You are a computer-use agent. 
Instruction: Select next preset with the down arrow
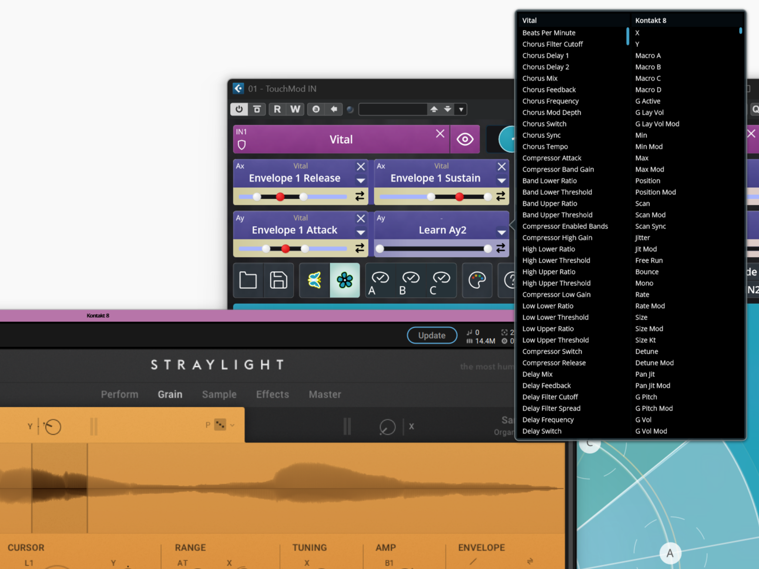[447, 109]
